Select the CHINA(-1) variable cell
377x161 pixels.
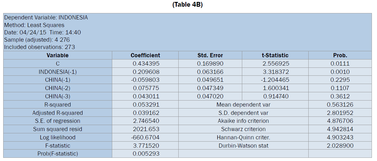[x=58, y=80]
